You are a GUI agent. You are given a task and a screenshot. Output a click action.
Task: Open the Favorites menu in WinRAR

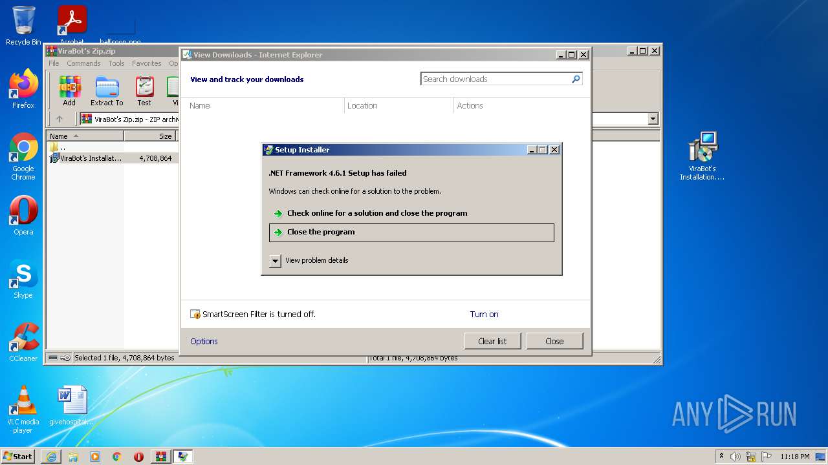(147, 63)
